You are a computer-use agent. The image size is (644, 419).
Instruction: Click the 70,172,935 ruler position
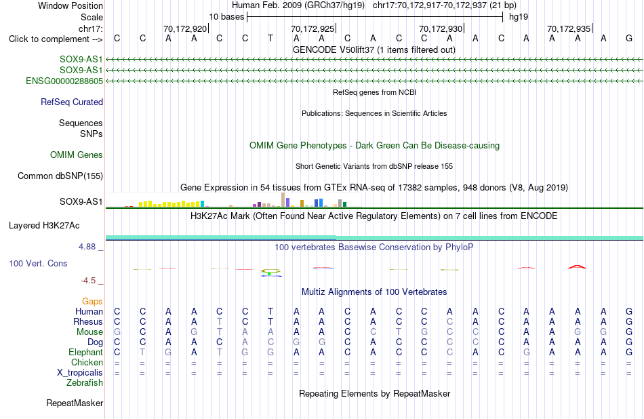click(x=569, y=28)
